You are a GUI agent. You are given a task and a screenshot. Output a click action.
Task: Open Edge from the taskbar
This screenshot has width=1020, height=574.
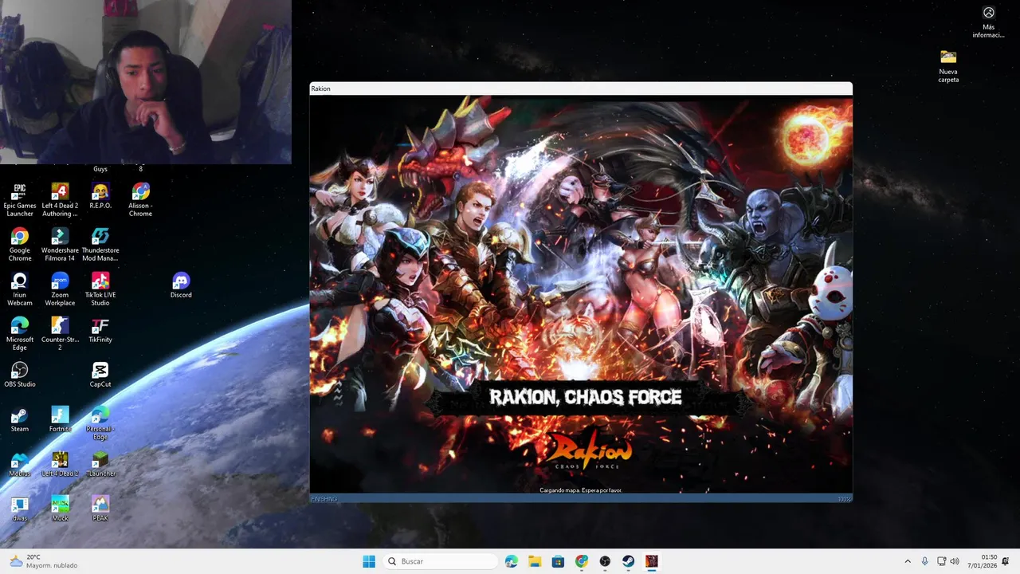coord(511,561)
